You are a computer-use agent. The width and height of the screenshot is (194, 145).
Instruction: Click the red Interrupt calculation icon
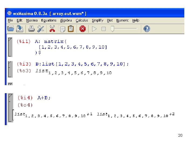[x=82, y=29]
